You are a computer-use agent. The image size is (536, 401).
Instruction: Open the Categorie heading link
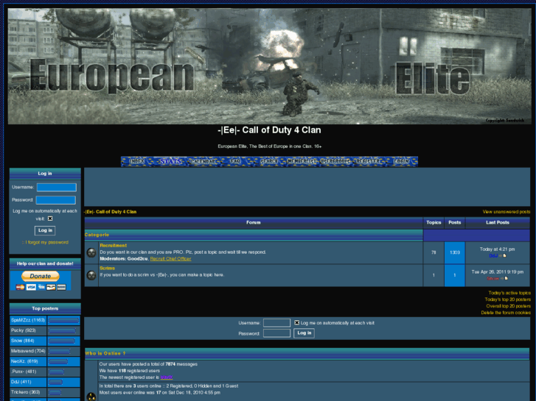tap(97, 235)
